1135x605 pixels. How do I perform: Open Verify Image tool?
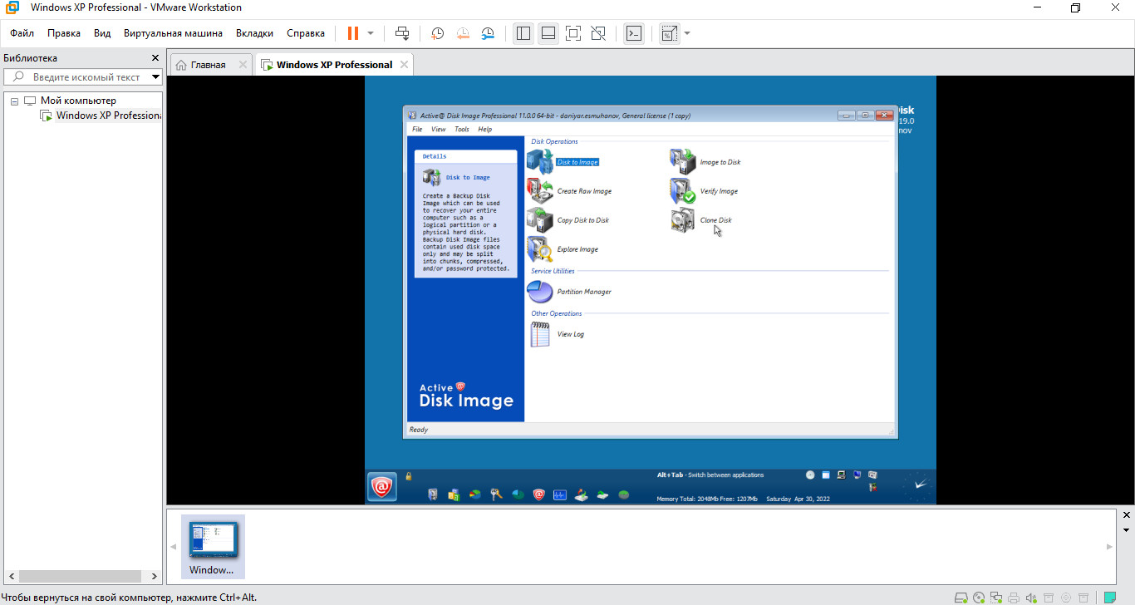point(705,191)
